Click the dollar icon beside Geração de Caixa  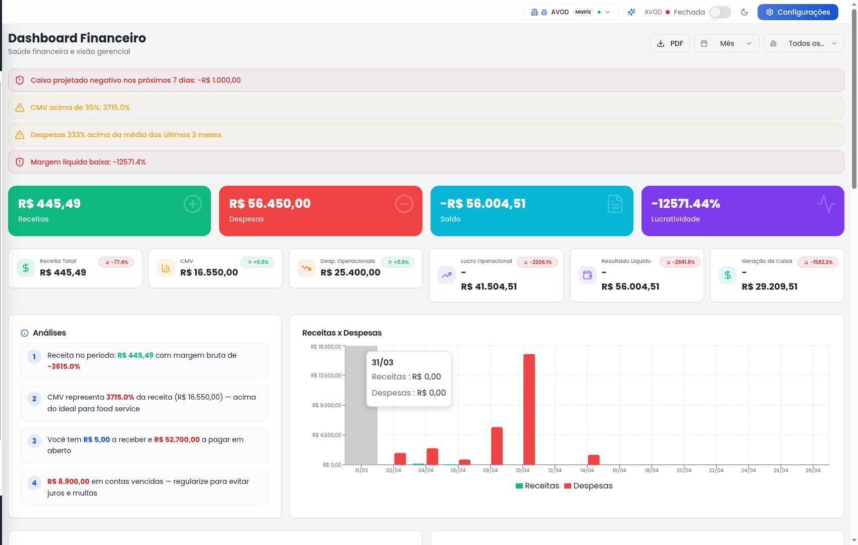(x=728, y=275)
